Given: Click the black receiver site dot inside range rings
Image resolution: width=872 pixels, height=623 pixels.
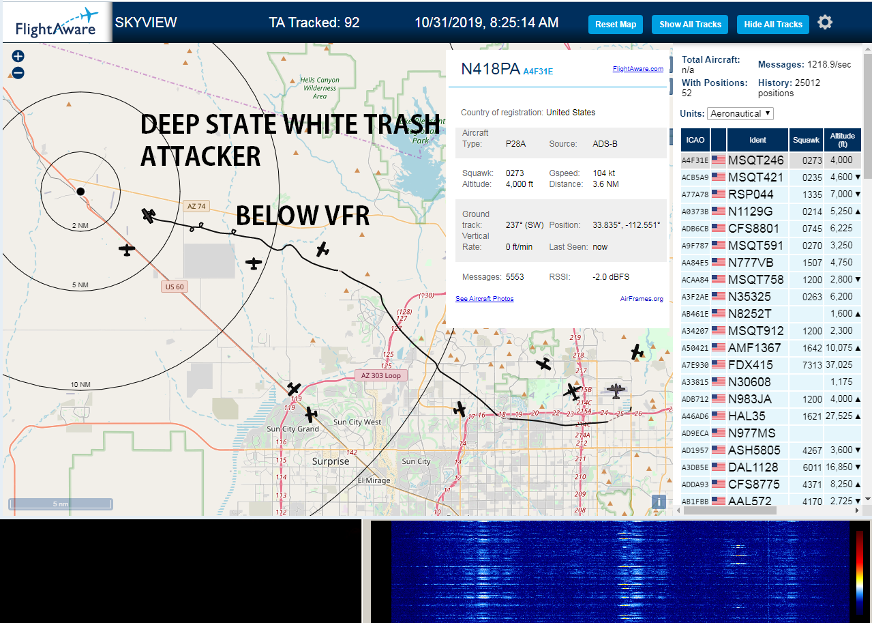Looking at the screenshot, I should coord(80,191).
